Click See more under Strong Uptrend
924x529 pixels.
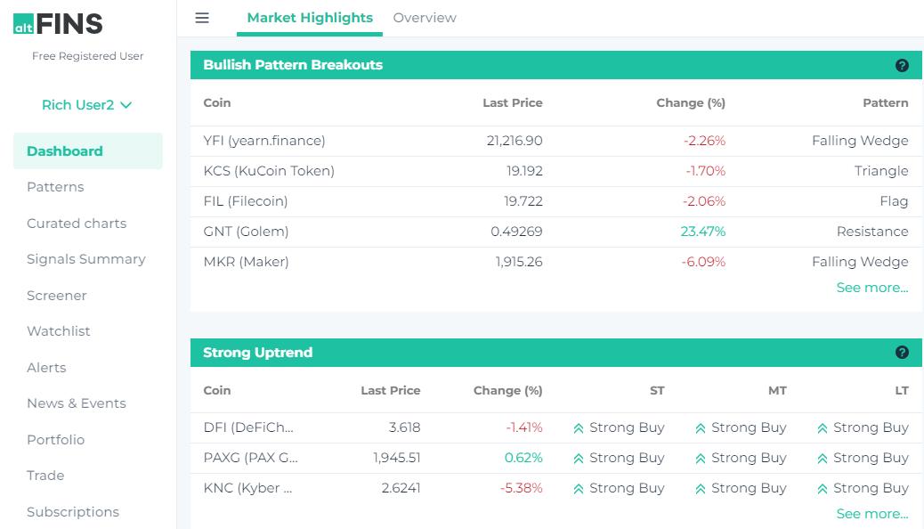click(872, 514)
